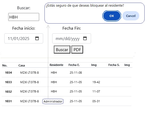
Task: Click resident HBH in row 1033
Action: coord(54,82)
